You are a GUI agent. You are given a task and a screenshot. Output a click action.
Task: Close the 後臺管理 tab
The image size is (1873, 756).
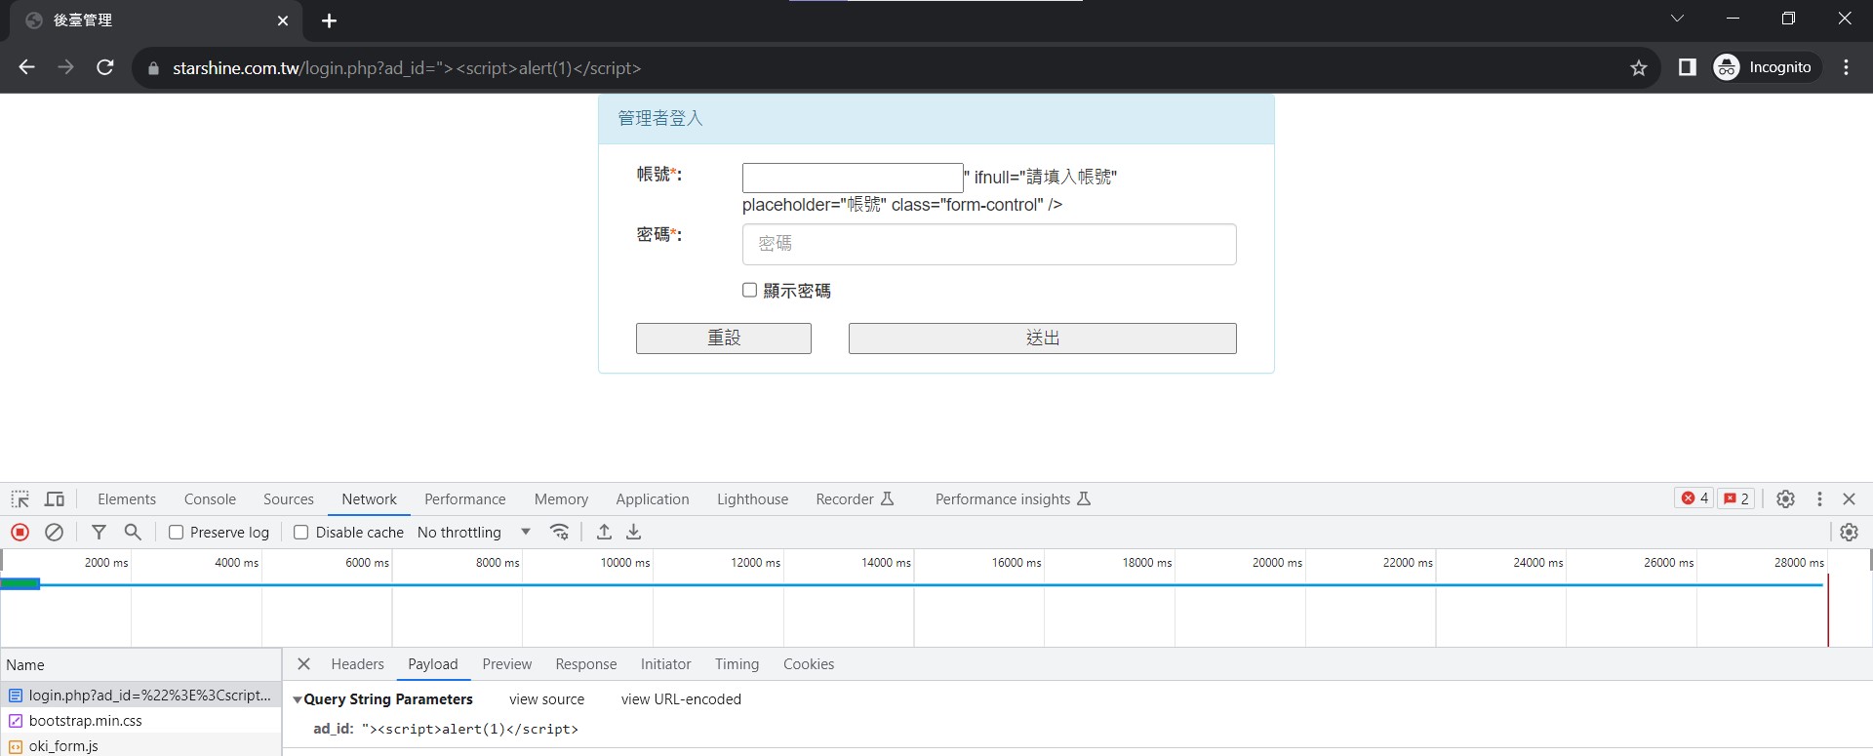[x=283, y=20]
